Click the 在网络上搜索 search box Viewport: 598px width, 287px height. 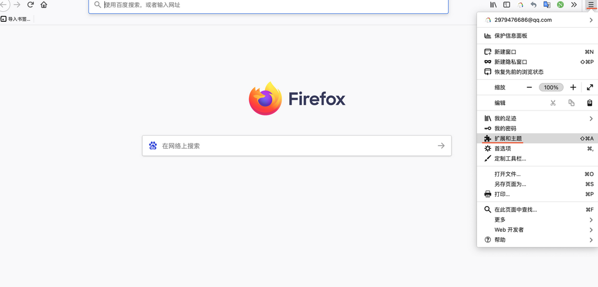297,146
